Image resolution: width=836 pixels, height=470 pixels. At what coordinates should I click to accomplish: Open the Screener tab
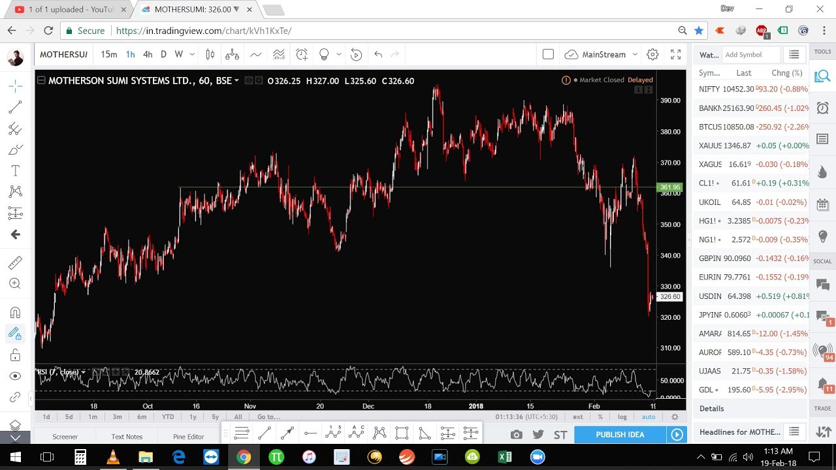tap(65, 437)
